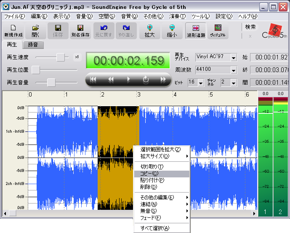This screenshot has width=290, height=233.
Task: Open the 設定(O) menu
Action: (x=224, y=16)
